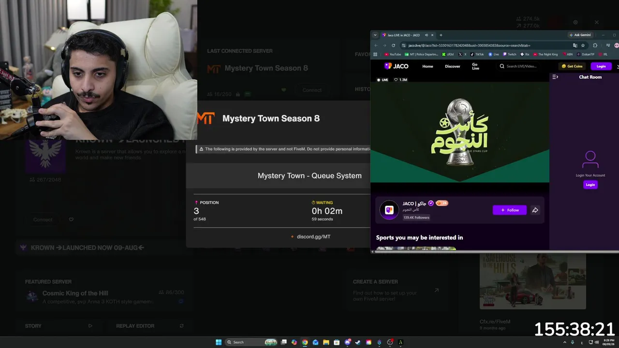The image size is (619, 348).
Task: Open JACO channel avatar
Action: point(389,210)
